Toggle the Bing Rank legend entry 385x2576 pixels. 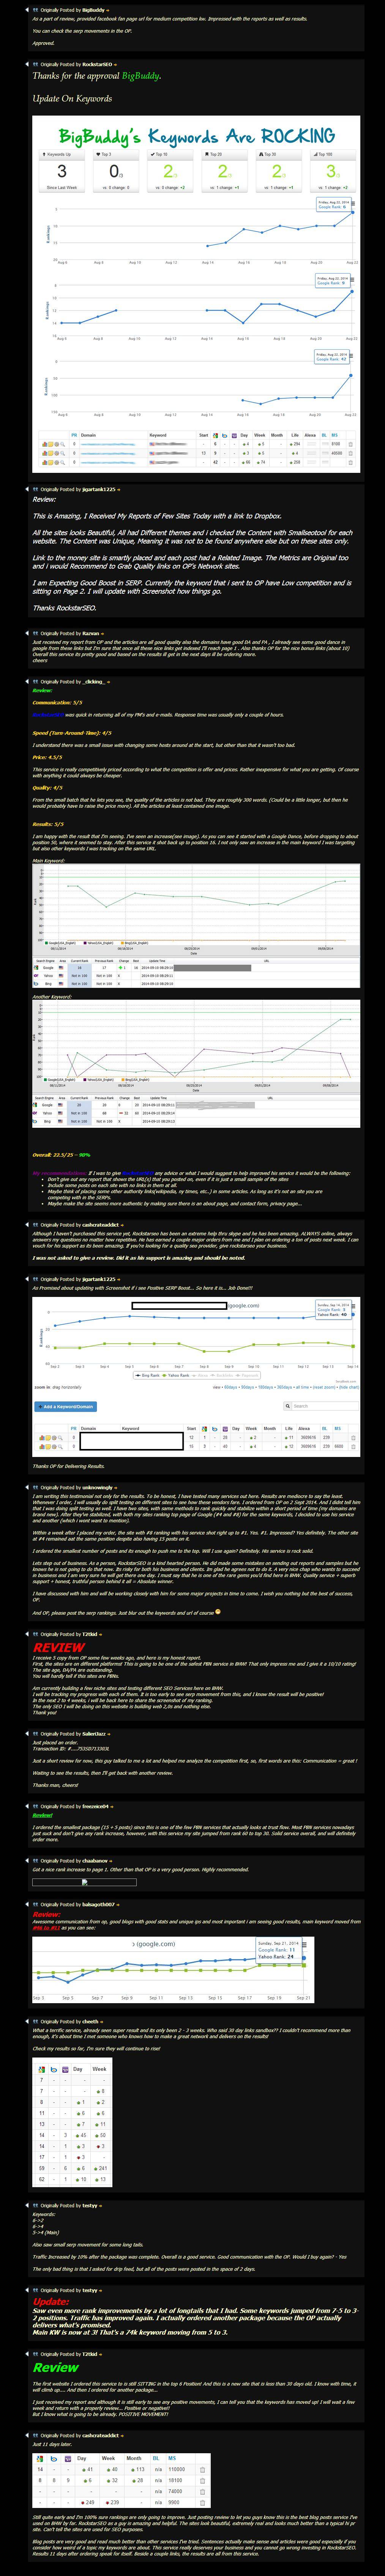(148, 1375)
